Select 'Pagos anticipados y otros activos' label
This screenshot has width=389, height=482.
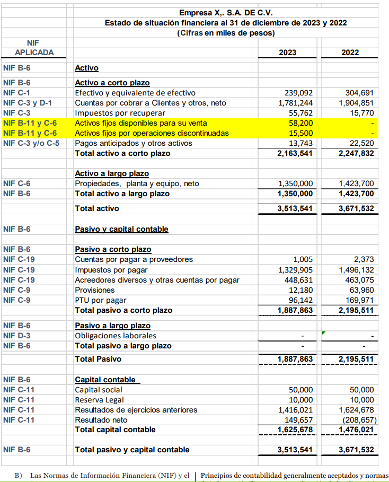[x=134, y=143]
